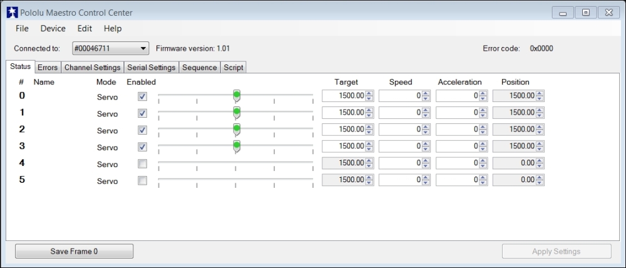Click channel 3 Acceleration field
626x268 pixels.
[461, 146]
